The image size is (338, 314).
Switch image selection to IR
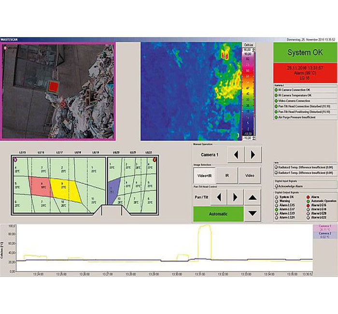coord(227,176)
